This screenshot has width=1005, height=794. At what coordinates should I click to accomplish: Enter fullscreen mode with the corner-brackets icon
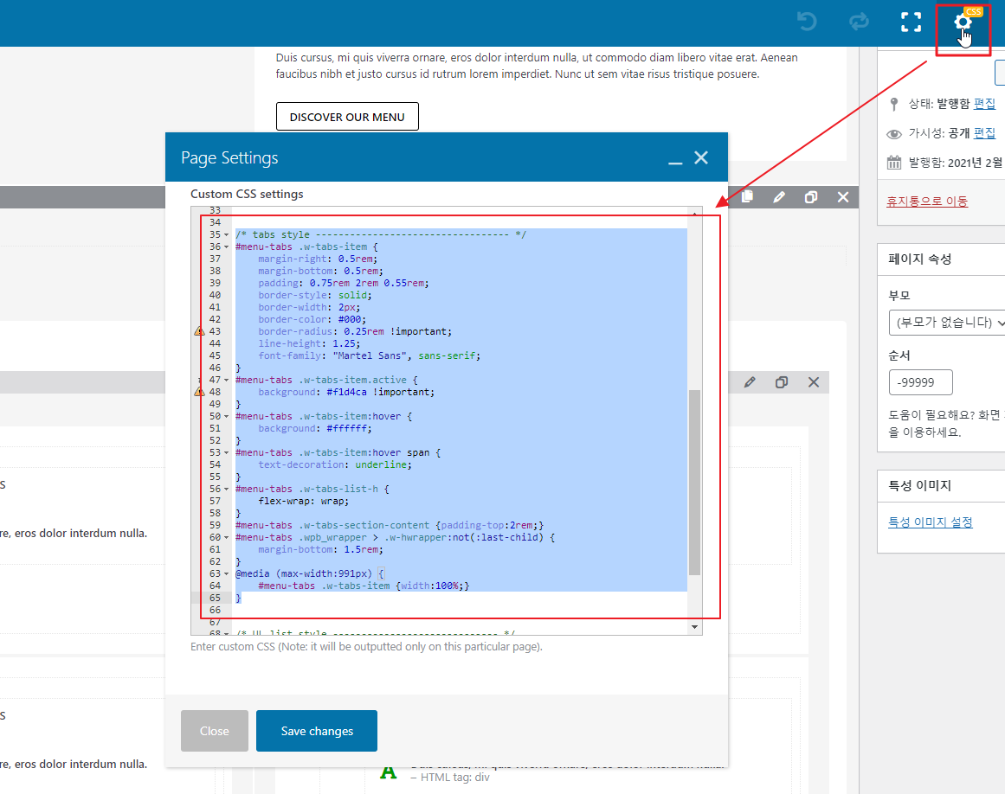(x=911, y=22)
